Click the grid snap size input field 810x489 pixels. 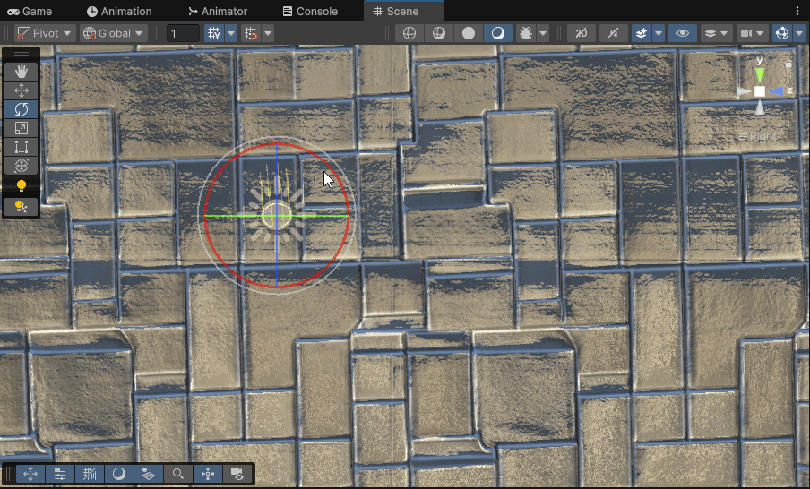pyautogui.click(x=183, y=33)
